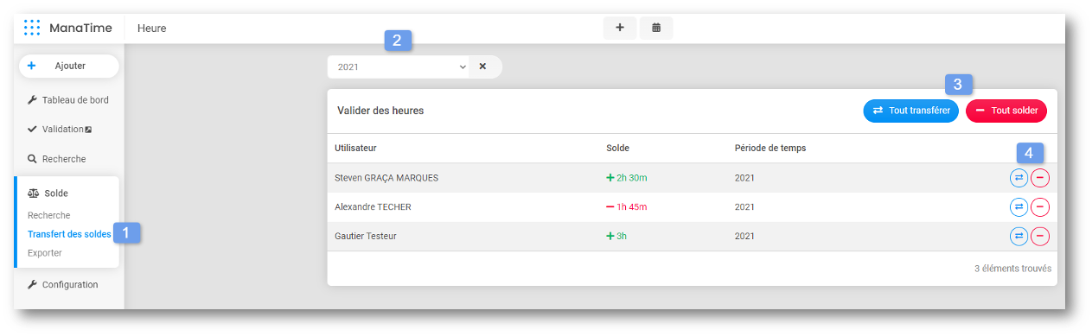Open Exporter under Solde
Viewport: 1092px width, 336px height.
tap(45, 253)
